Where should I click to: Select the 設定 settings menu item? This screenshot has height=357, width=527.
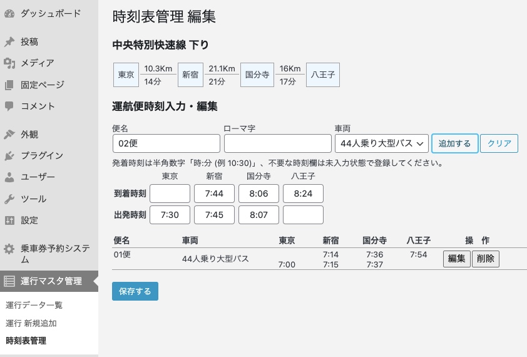tap(29, 220)
